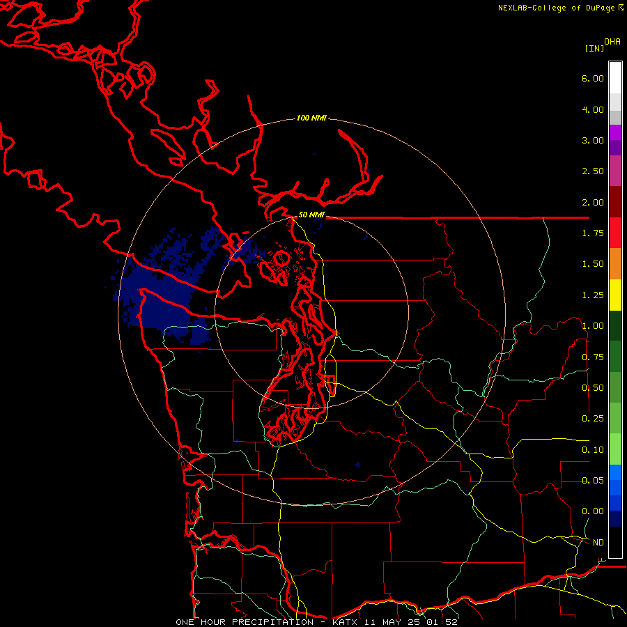Click the 50 NMI range ring label
This screenshot has height=627, width=627.
311,215
